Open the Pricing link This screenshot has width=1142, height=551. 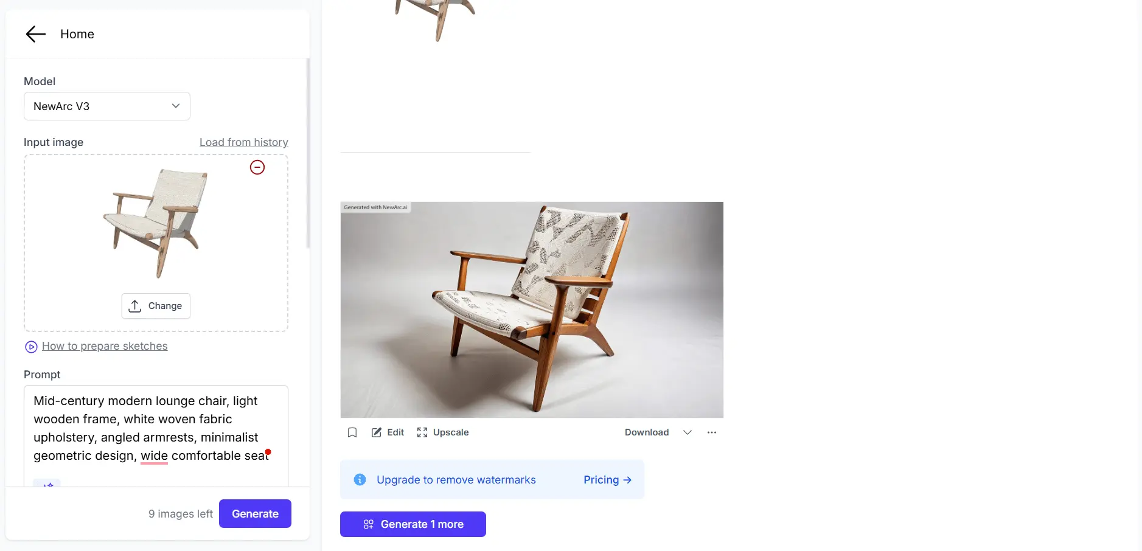(x=607, y=480)
